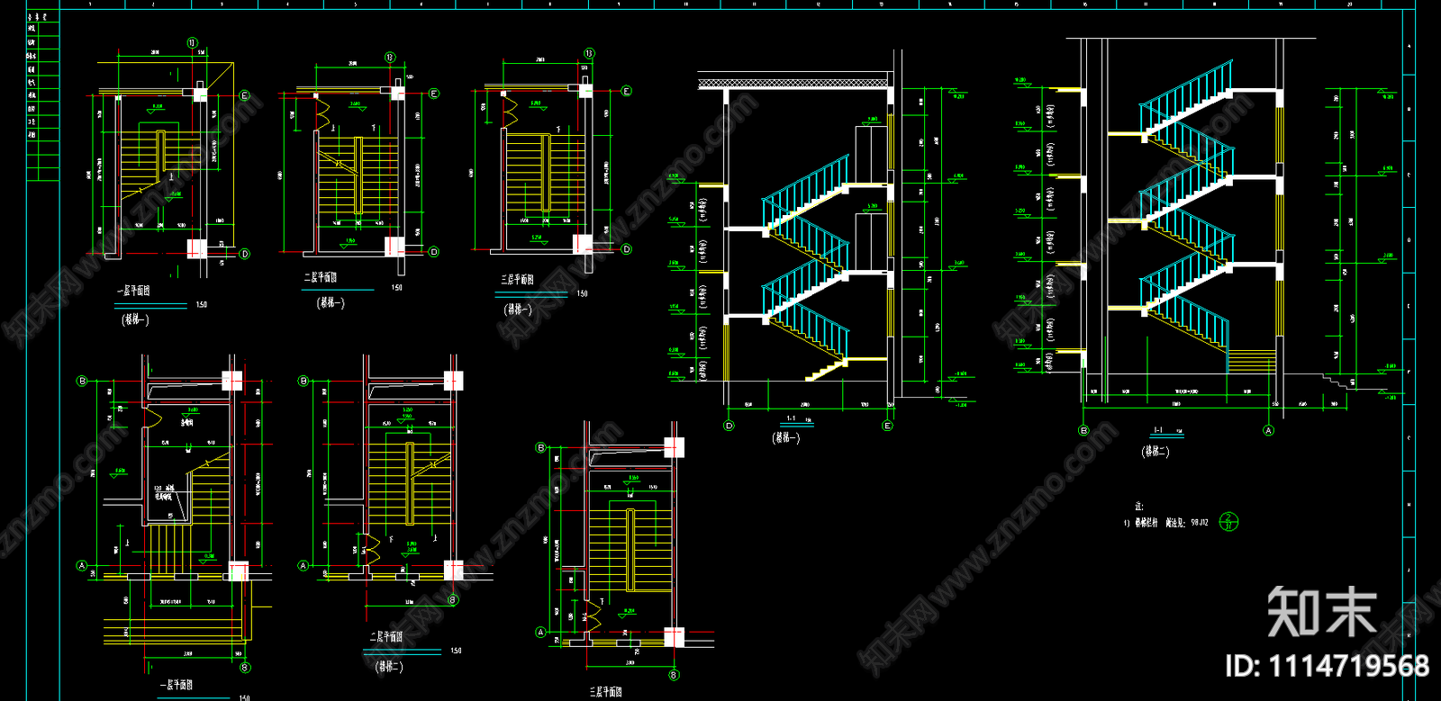The width and height of the screenshot is (1441, 701).
Task: Click the 1-1 section title between axes B and A
Action: point(1158,431)
